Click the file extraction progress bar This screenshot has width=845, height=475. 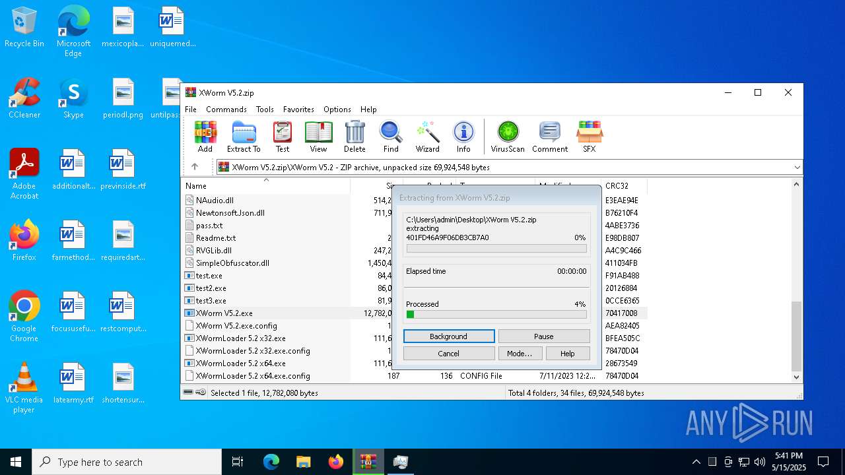[x=496, y=249]
